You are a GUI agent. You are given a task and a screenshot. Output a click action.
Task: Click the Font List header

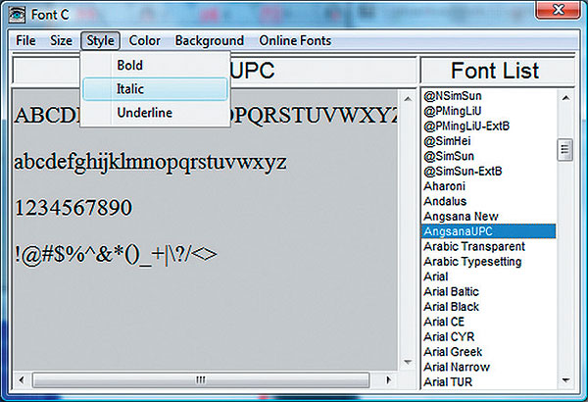coord(495,71)
